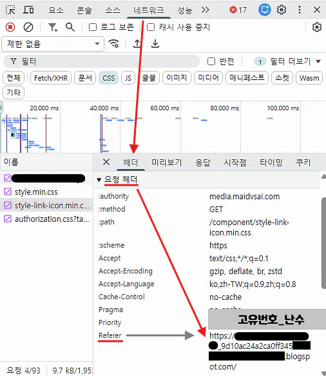
Task: Focus the 필터 text input field
Action: [102, 62]
